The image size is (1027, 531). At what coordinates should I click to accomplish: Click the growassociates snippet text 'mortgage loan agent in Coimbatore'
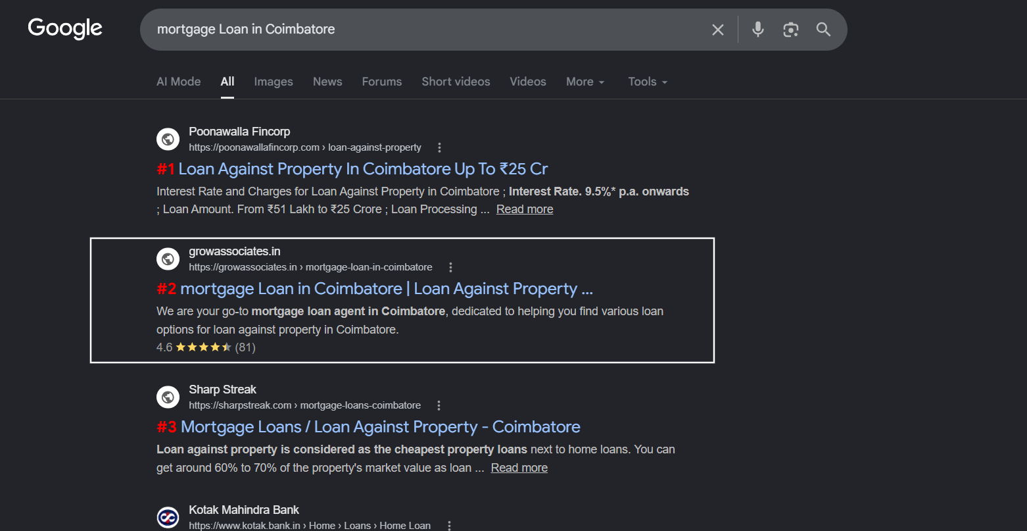348,311
